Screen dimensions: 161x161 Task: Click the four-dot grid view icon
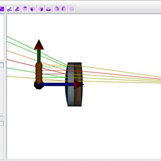click(x=2, y=9)
